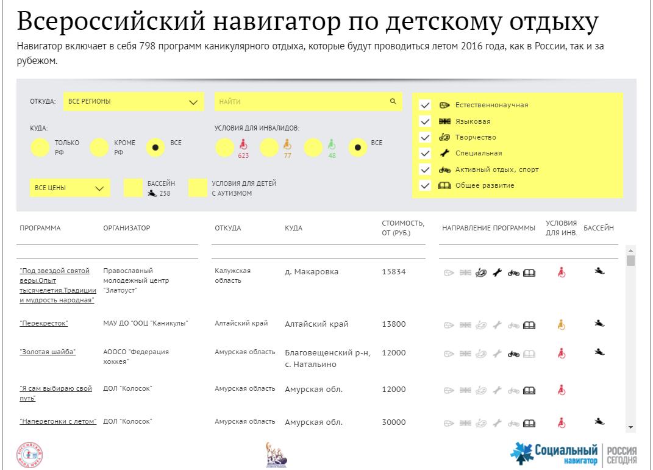
Task: Open the "Наперегонки с летом" program link
Action: (58, 421)
